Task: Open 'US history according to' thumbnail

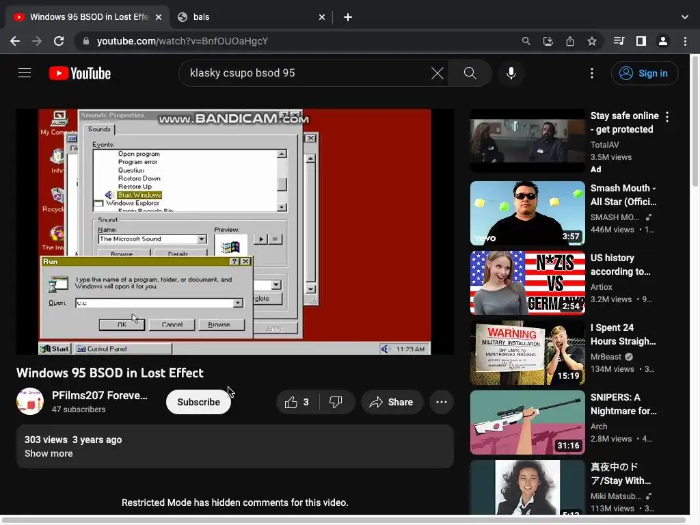Action: coord(527,283)
